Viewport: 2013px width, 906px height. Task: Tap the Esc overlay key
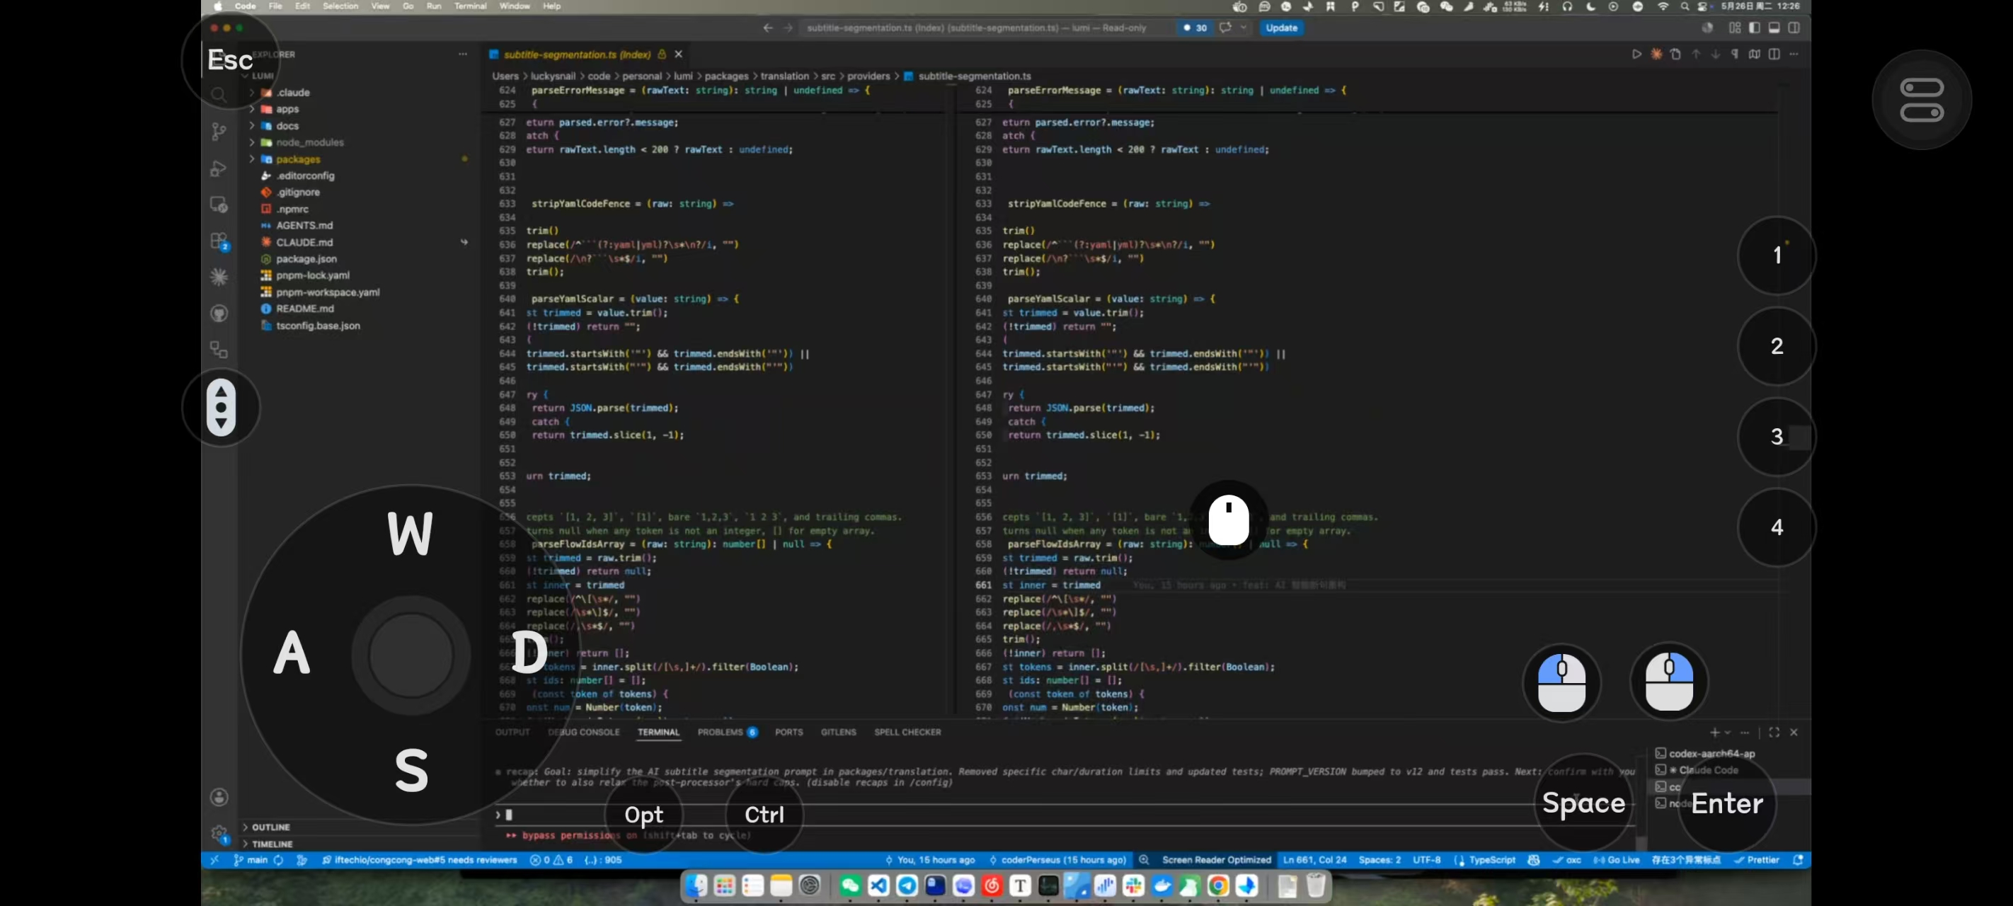230,59
